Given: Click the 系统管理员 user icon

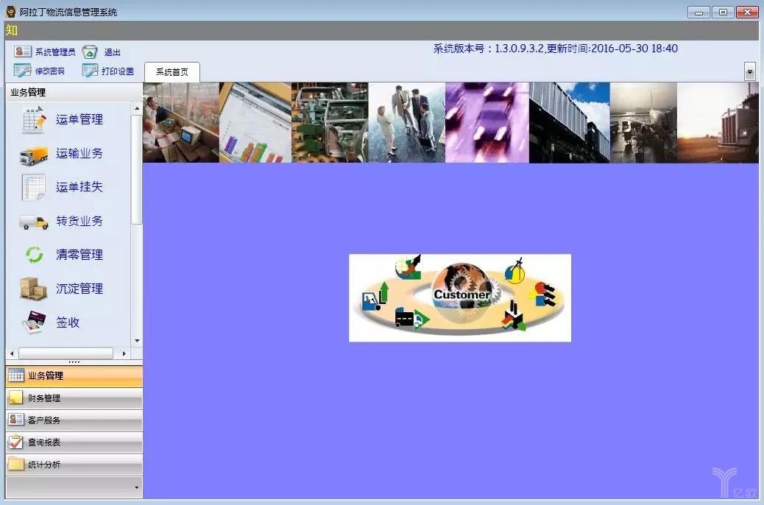Looking at the screenshot, I should 23,52.
